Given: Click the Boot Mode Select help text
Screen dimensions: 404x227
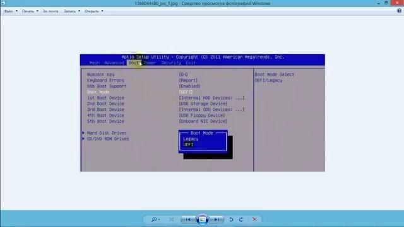Looking at the screenshot, I should point(275,74).
